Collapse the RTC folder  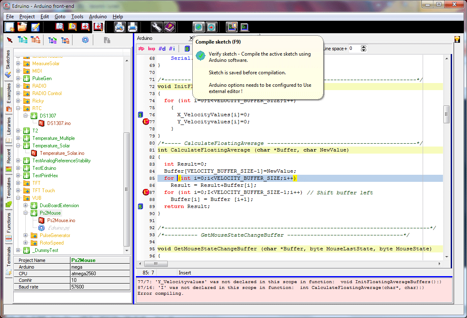coord(18,108)
